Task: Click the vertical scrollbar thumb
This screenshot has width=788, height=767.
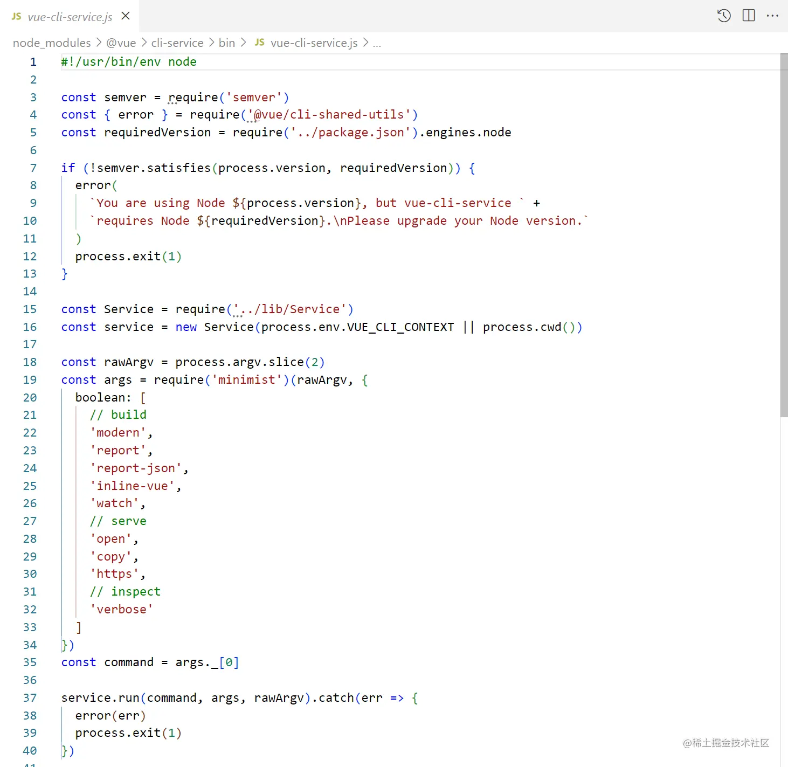Action: click(x=784, y=235)
